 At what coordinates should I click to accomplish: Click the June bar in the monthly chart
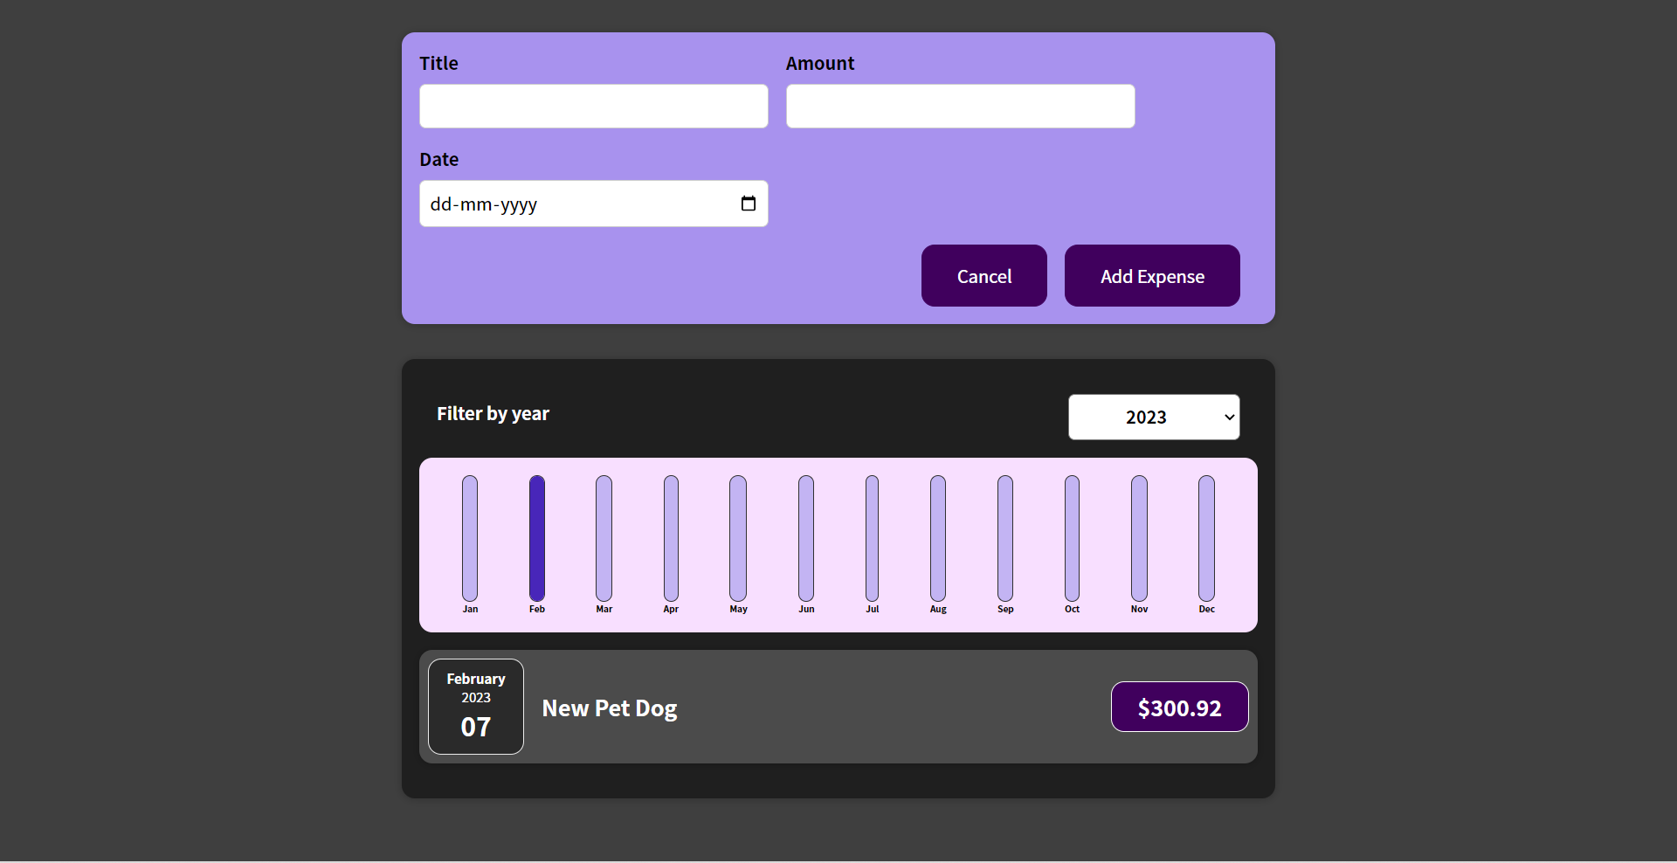[805, 537]
